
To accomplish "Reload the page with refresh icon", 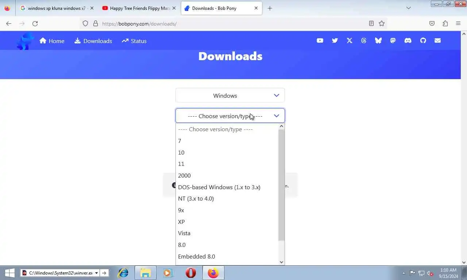I will tap(35, 23).
